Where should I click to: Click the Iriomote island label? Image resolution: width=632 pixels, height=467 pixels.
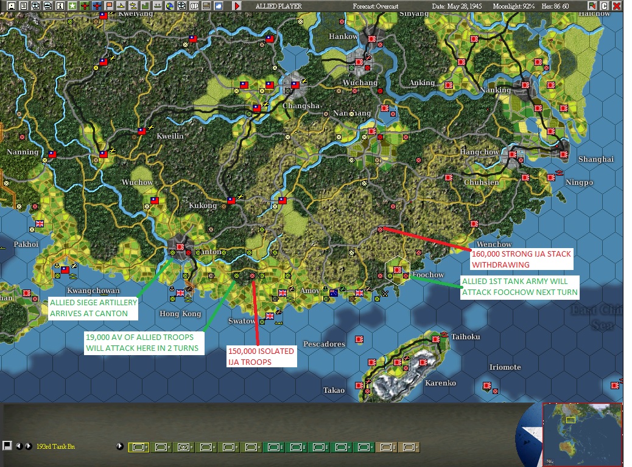click(505, 367)
